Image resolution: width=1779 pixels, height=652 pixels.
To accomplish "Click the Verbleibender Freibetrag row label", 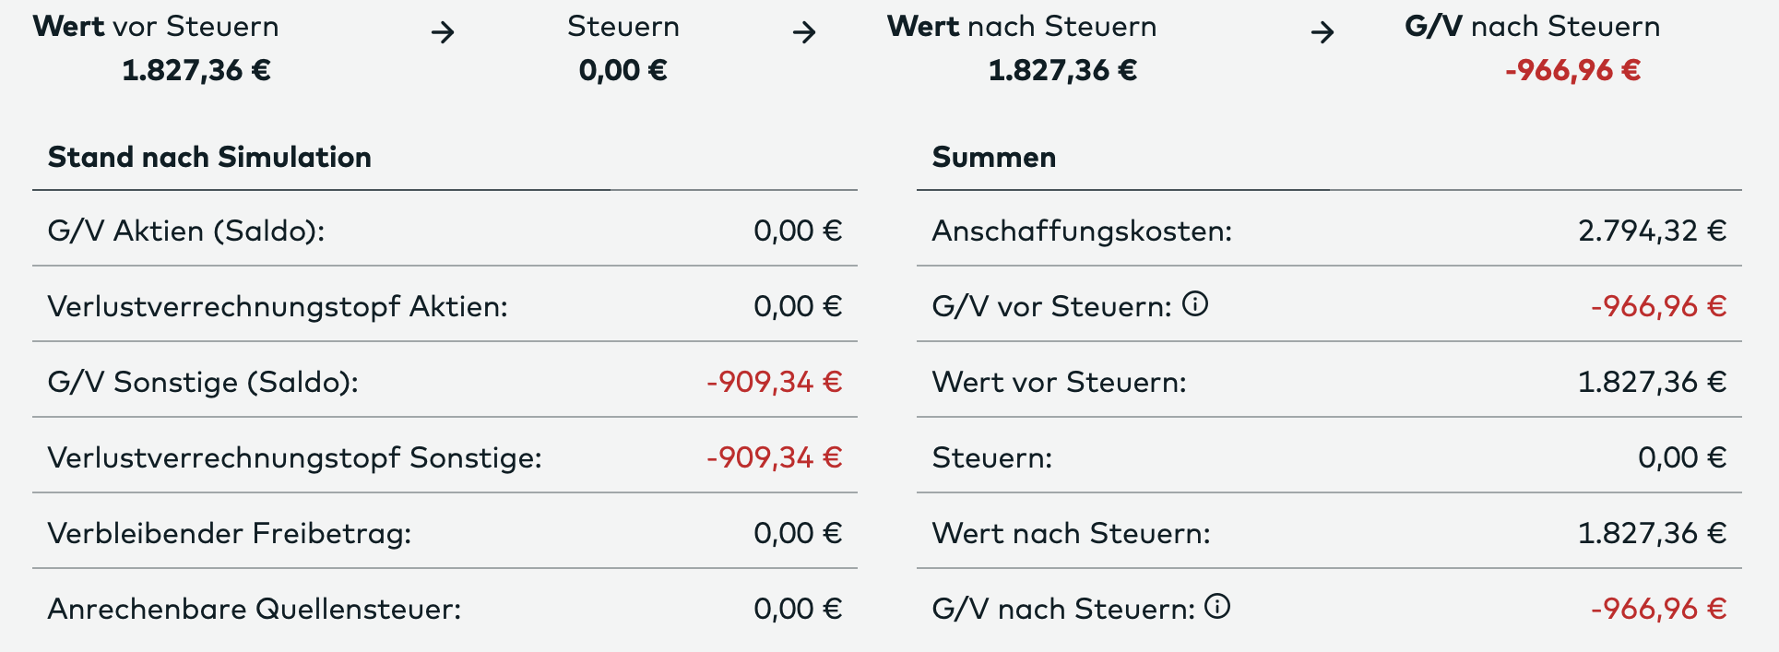I will [x=229, y=533].
